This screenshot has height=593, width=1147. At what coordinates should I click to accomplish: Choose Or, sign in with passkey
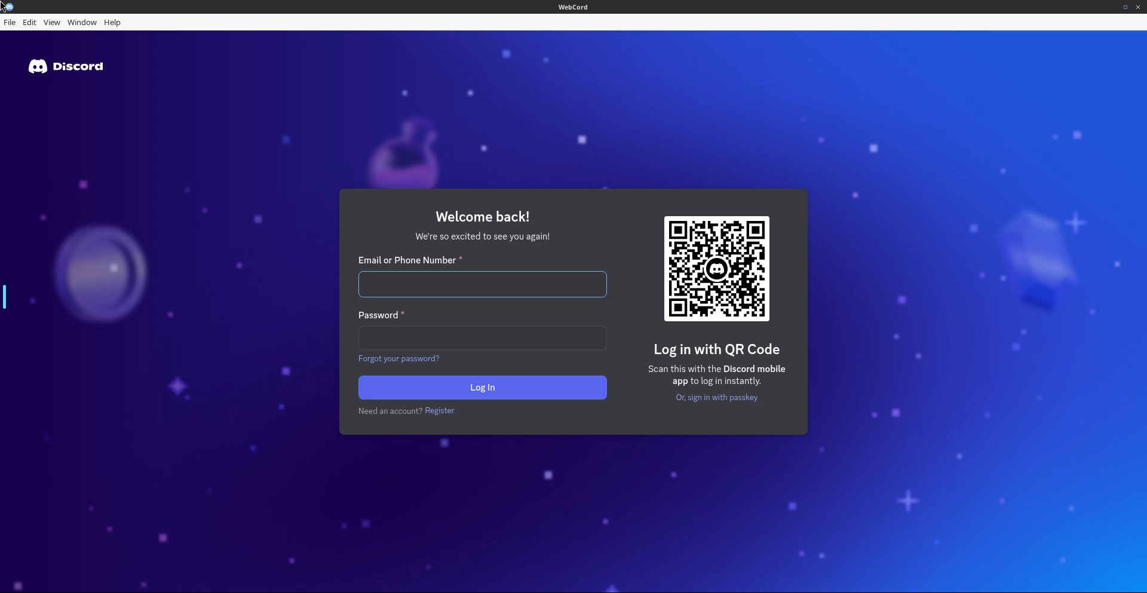point(716,397)
